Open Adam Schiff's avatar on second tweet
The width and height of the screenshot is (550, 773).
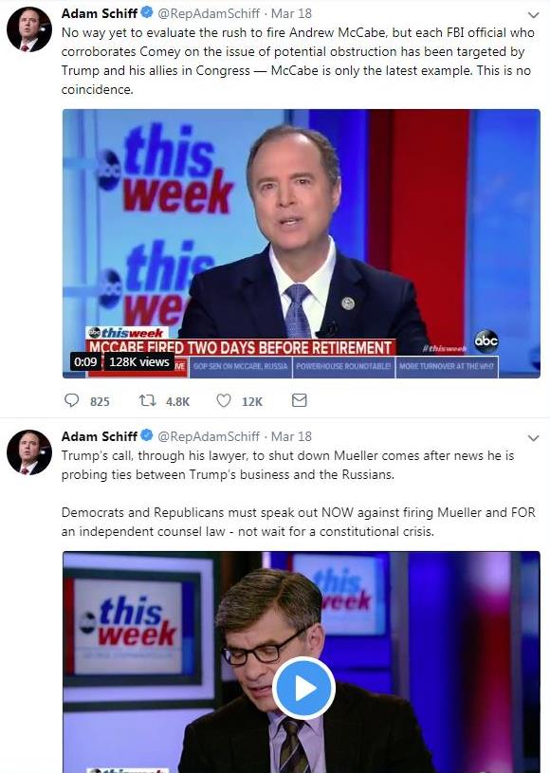coord(29,452)
